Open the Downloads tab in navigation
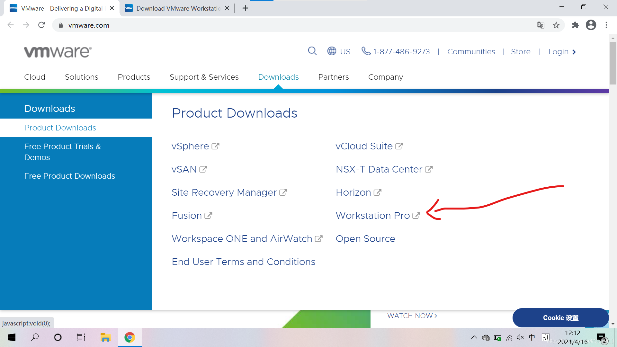 coord(278,77)
